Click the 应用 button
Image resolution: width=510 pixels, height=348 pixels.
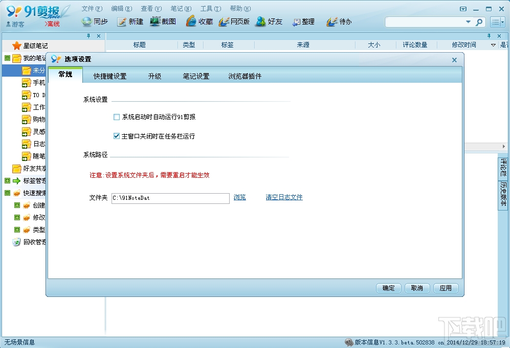coord(446,288)
